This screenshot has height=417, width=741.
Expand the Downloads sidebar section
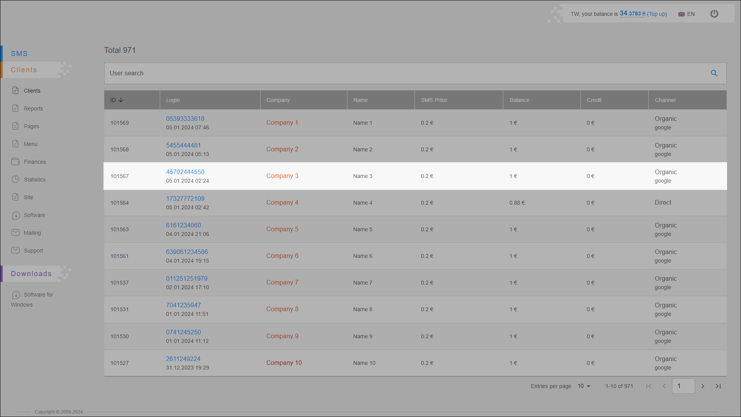tap(31, 274)
